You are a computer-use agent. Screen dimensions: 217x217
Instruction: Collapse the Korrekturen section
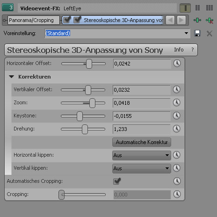tap(12, 77)
